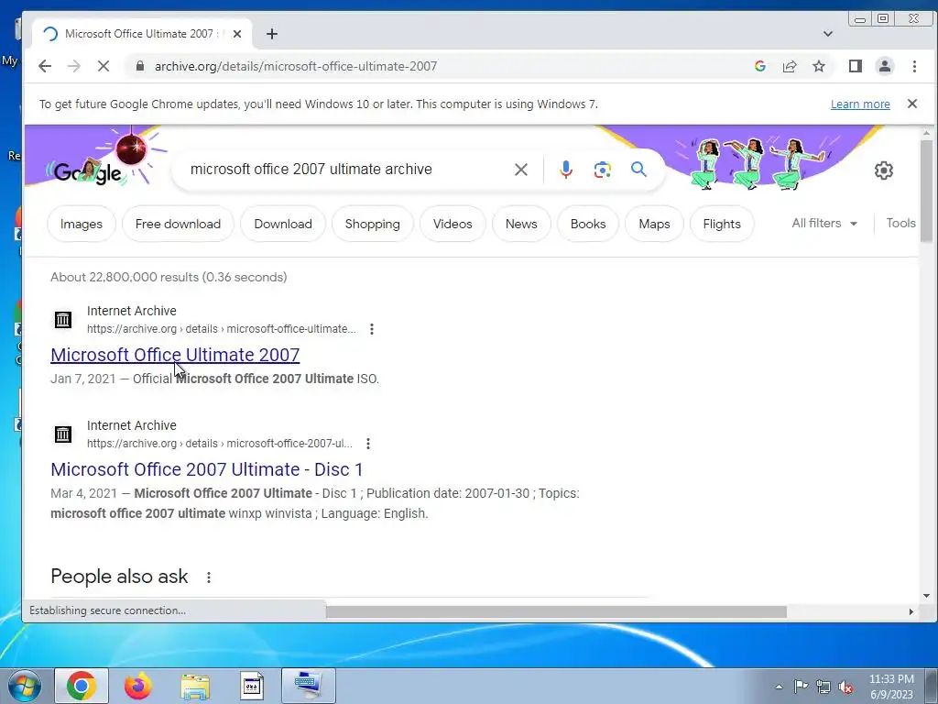Open options for Disc 1 result

pyautogui.click(x=368, y=444)
